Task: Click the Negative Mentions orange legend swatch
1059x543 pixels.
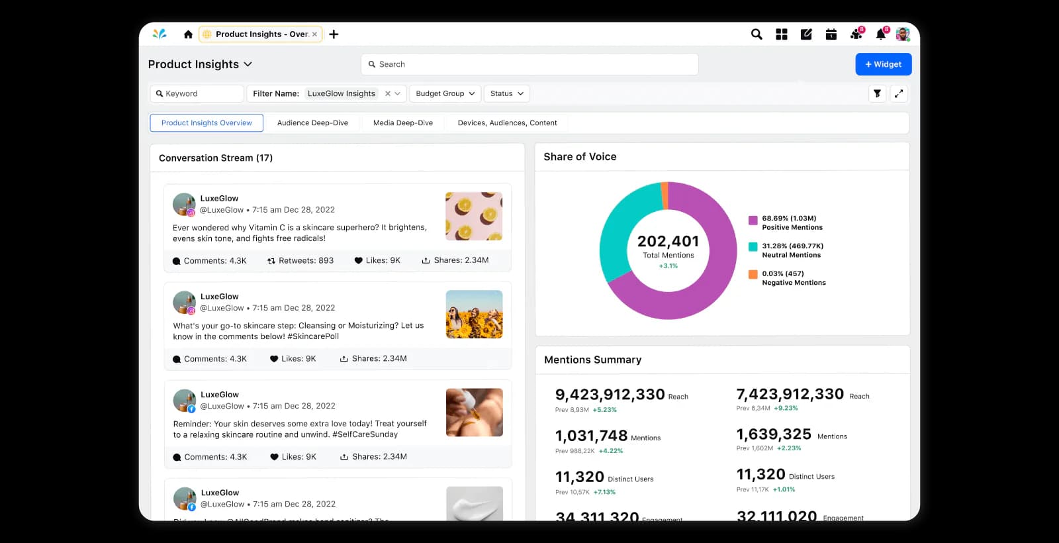Action: (753, 274)
